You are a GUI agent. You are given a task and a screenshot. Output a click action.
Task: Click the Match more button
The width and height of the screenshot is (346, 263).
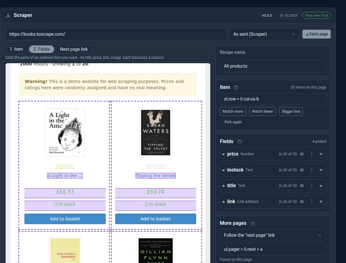click(233, 111)
